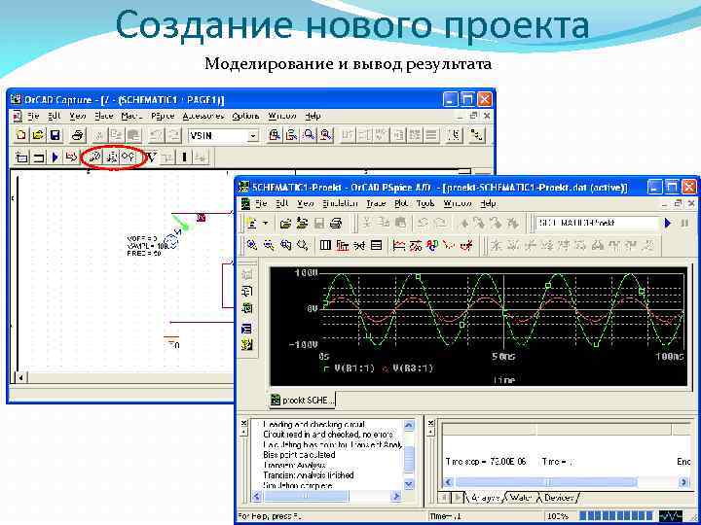Click Zoom Out icon in Capture toolbar
701x525 pixels.
(x=292, y=135)
